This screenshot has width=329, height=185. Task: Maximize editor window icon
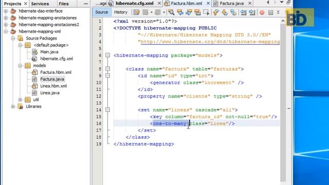288,2
